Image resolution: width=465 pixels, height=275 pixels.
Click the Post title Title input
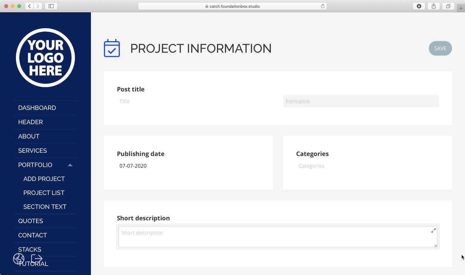click(x=195, y=102)
